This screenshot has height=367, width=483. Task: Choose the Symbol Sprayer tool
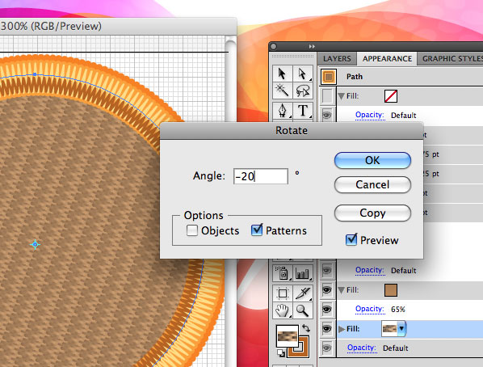click(x=282, y=273)
